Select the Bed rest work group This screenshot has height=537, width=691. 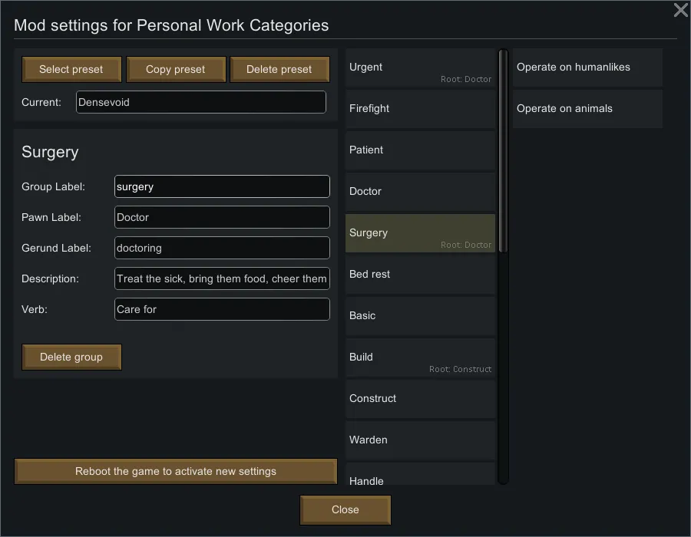[x=420, y=275]
